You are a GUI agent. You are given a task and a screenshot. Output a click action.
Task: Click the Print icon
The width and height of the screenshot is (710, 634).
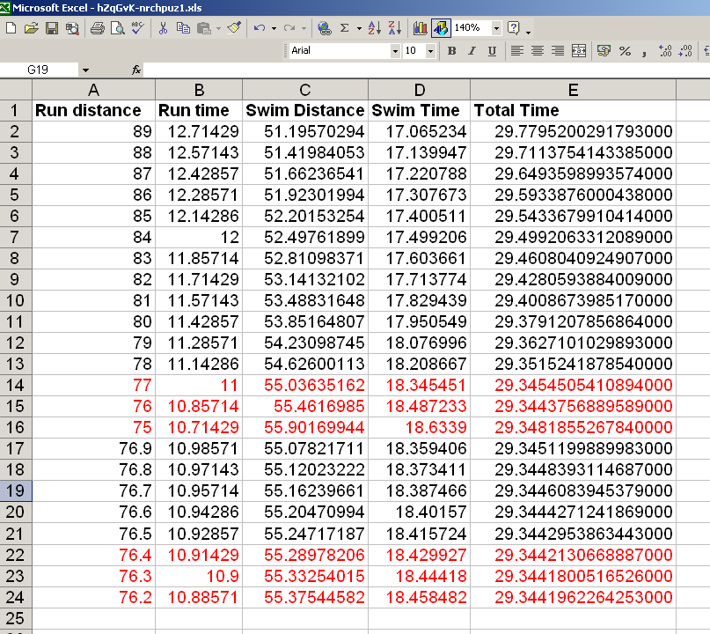98,28
